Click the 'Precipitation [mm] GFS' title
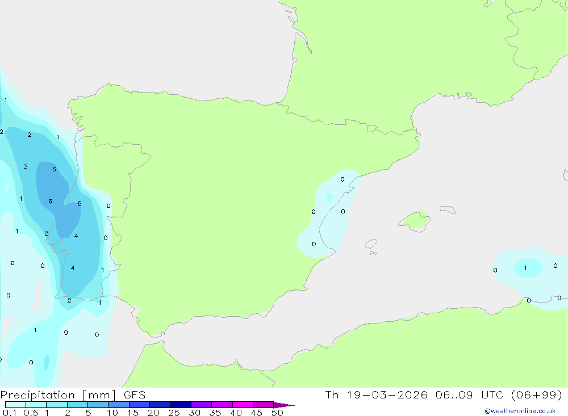The image size is (568, 416). pyautogui.click(x=73, y=394)
